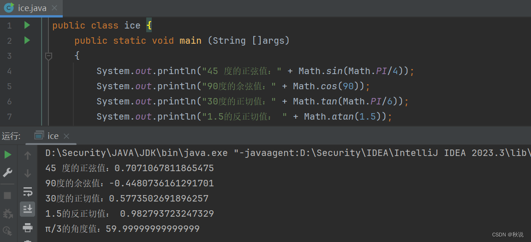The height and width of the screenshot is (242, 531).
Task: Click the profiler clock icon in Run panel
Action: (x=7, y=231)
